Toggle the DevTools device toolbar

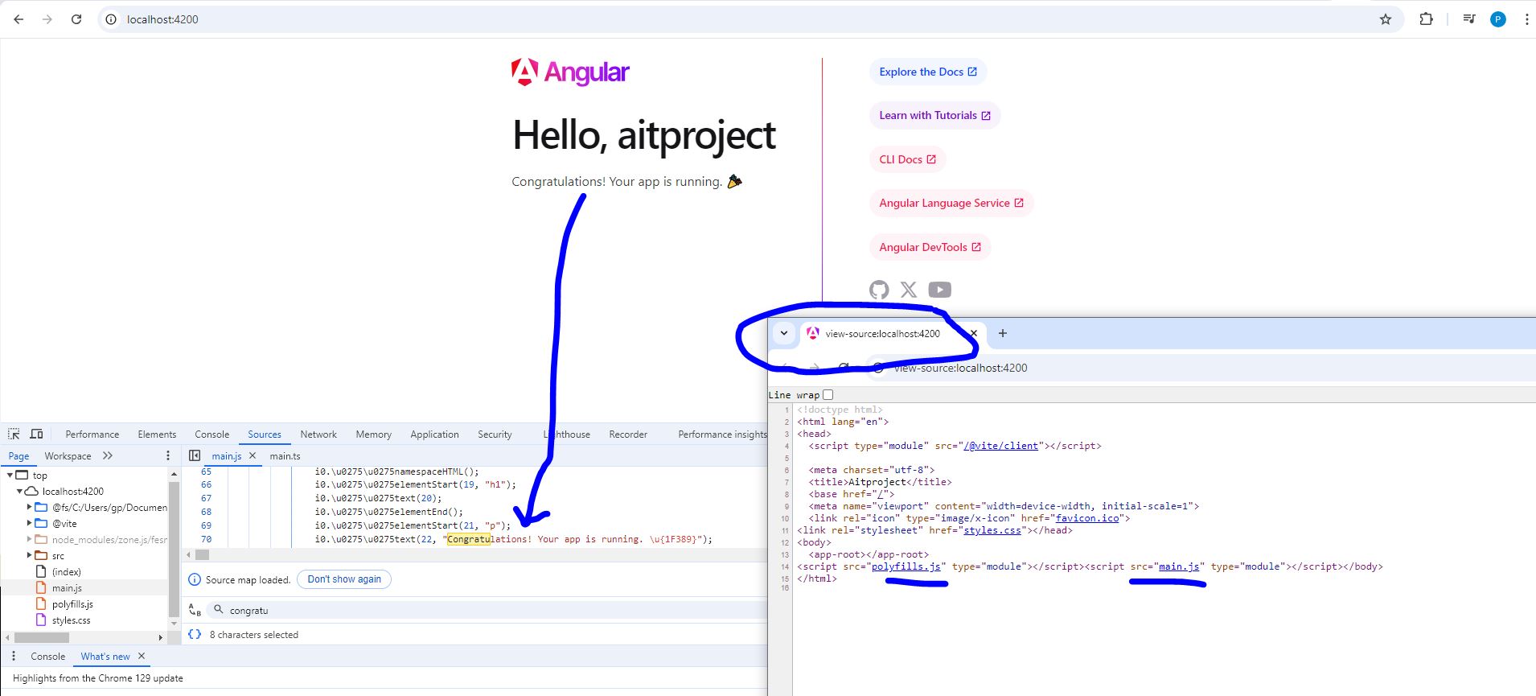36,434
